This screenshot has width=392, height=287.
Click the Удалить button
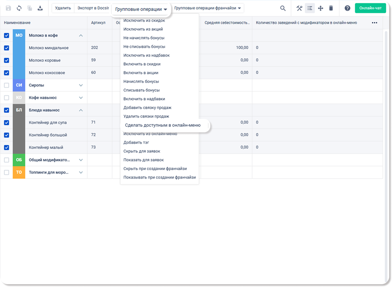pyautogui.click(x=63, y=8)
